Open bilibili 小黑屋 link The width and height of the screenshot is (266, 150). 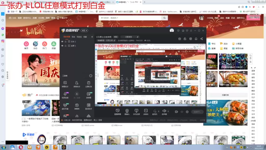237,44
